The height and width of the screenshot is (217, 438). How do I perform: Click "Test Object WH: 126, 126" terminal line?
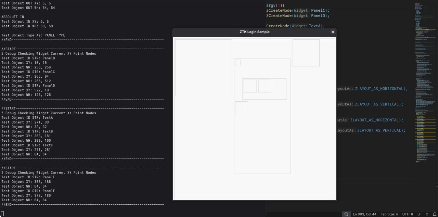(26, 95)
